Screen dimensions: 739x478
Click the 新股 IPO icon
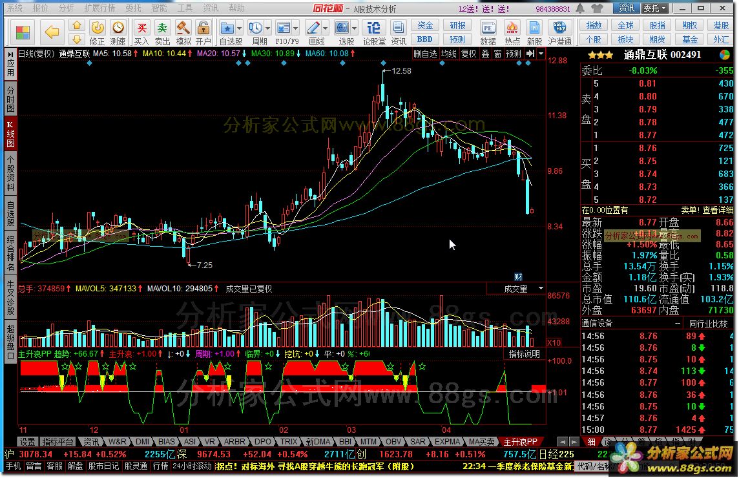click(534, 28)
